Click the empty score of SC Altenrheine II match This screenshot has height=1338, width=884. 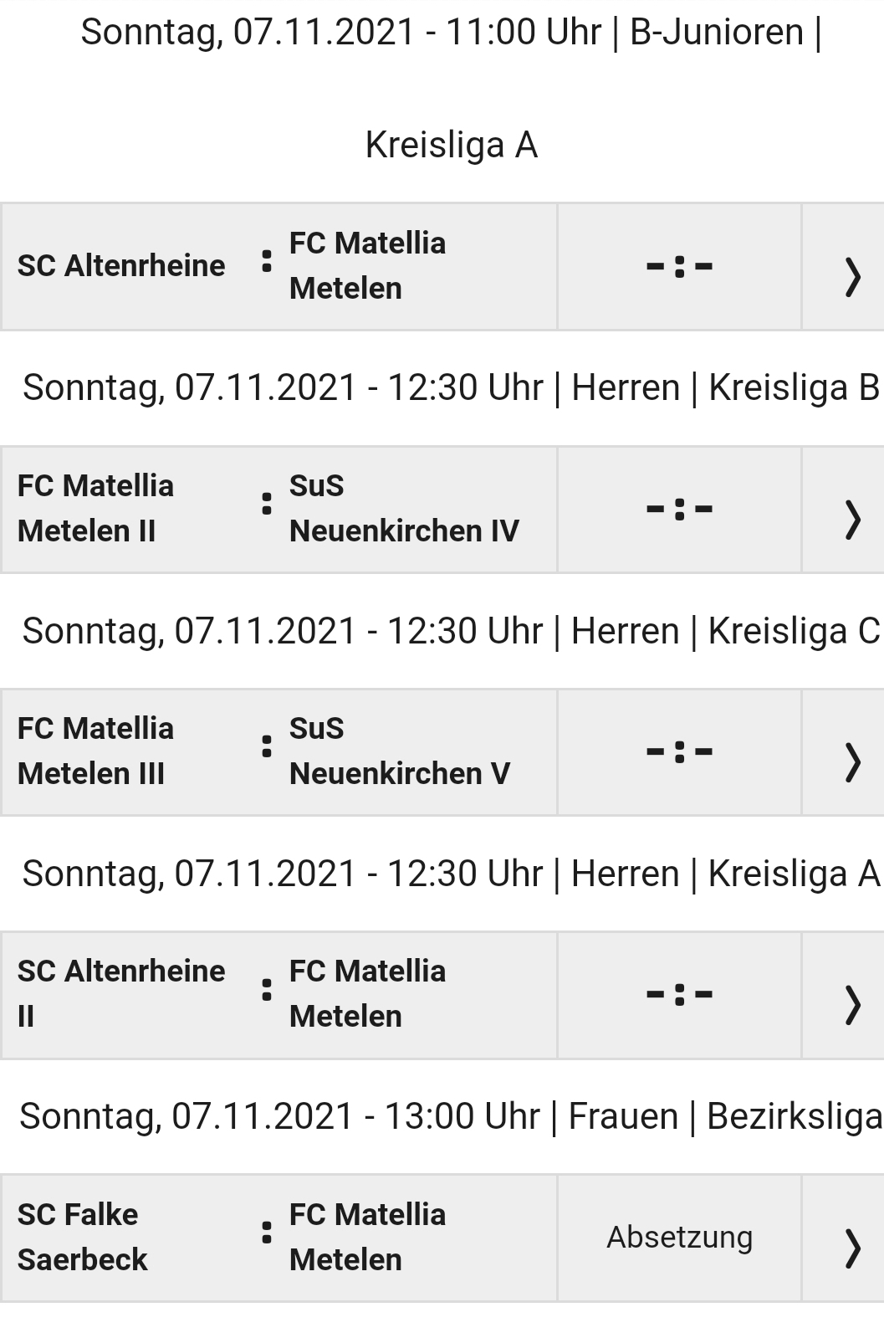pyautogui.click(x=680, y=994)
